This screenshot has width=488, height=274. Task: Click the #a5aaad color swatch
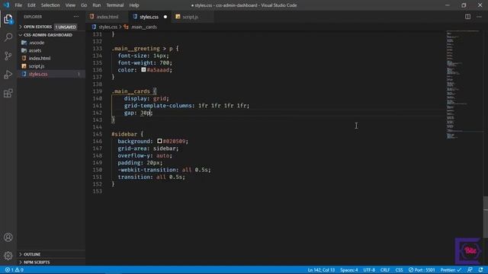point(143,70)
